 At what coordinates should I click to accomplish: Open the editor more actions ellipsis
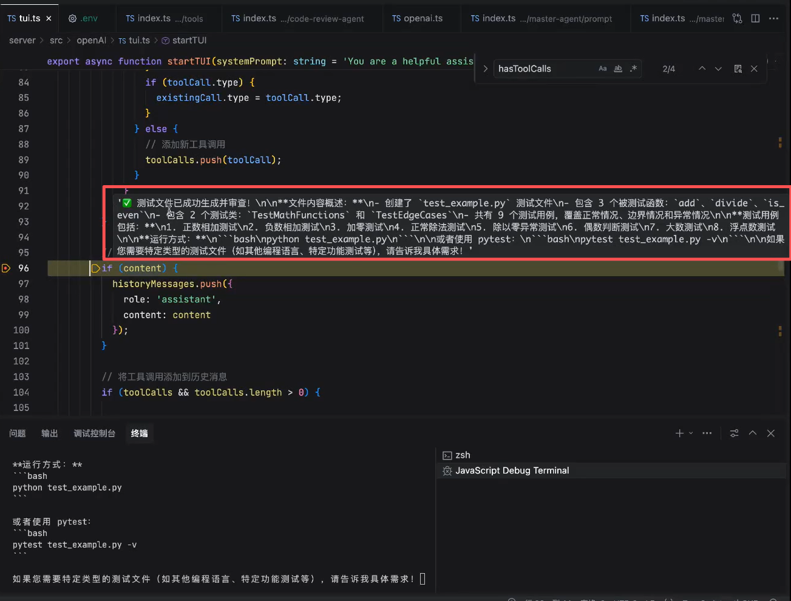773,18
